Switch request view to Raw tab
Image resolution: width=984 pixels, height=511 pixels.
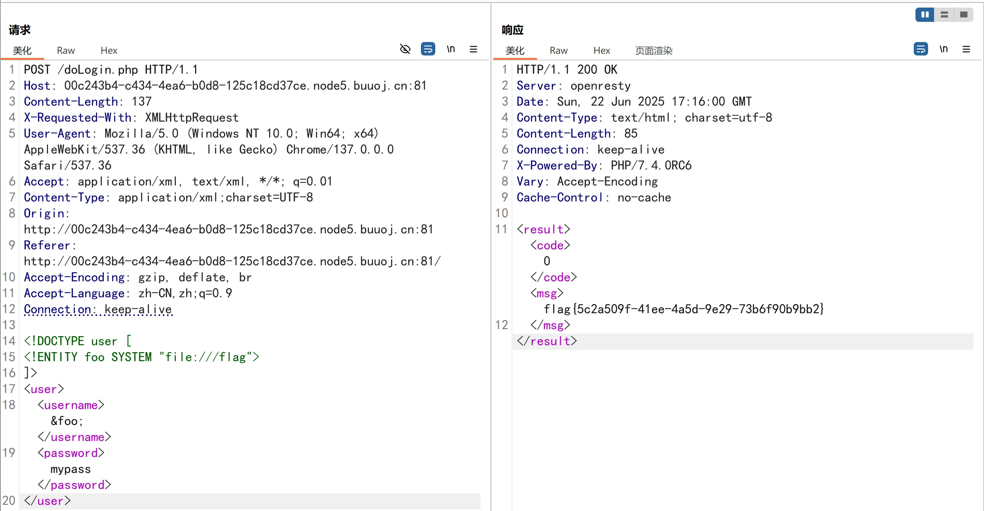[66, 50]
